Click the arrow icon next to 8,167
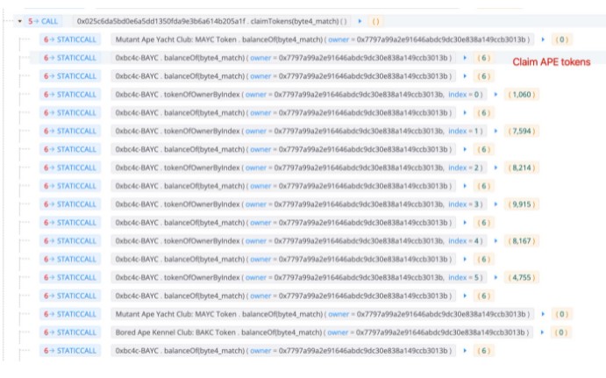 (x=496, y=240)
